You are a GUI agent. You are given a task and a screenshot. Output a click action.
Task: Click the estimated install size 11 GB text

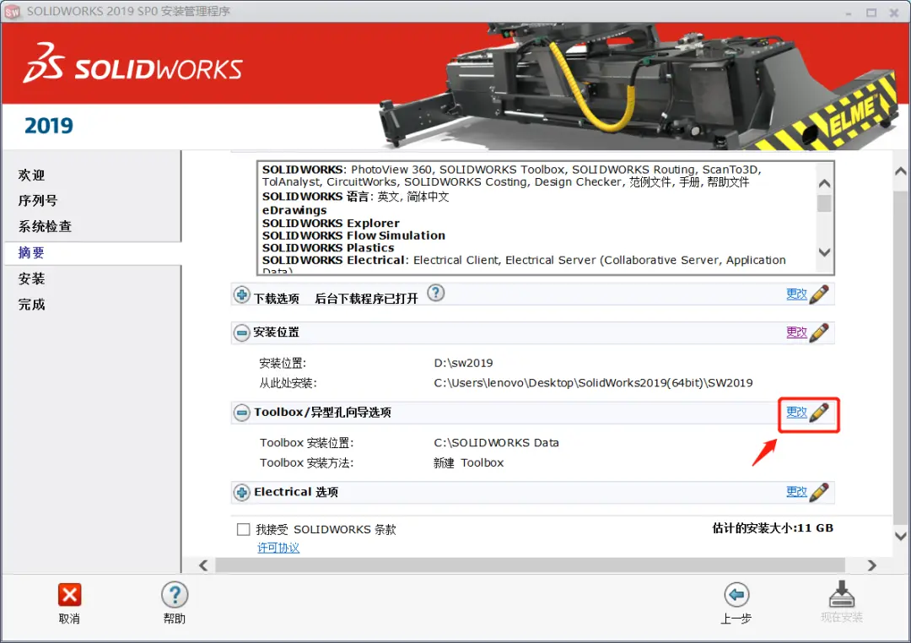[773, 528]
